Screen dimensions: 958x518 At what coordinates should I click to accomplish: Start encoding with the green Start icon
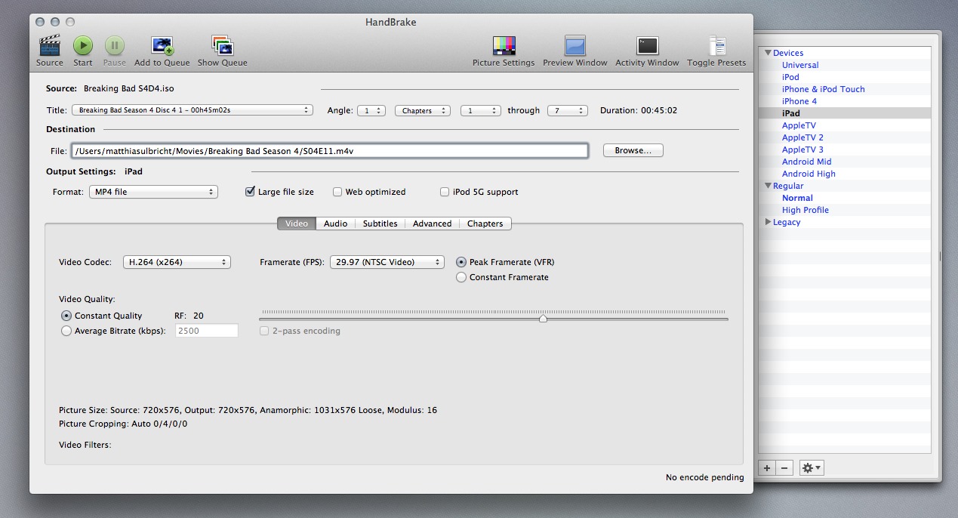pos(83,46)
